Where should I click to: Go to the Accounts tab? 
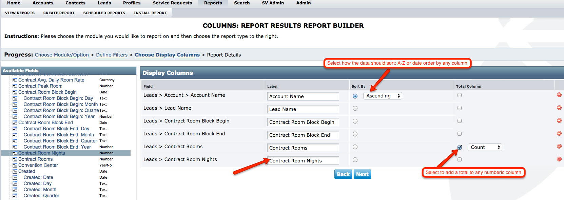[43, 3]
